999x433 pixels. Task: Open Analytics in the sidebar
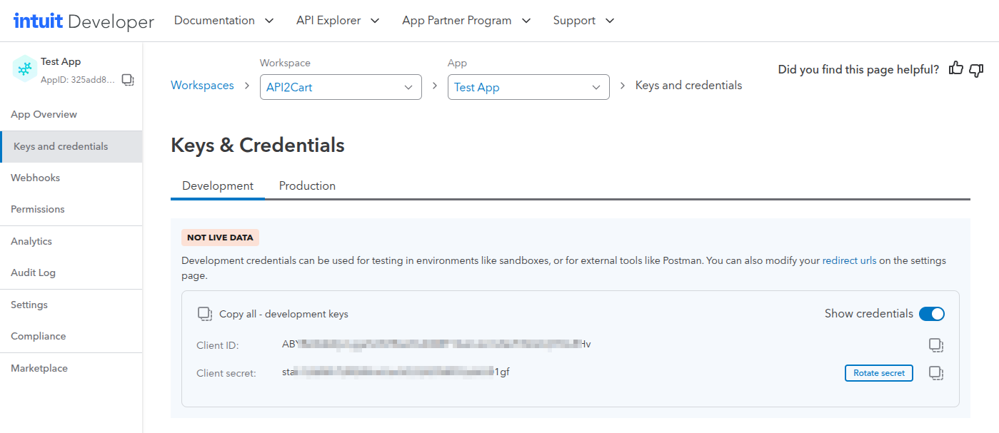coord(71,241)
